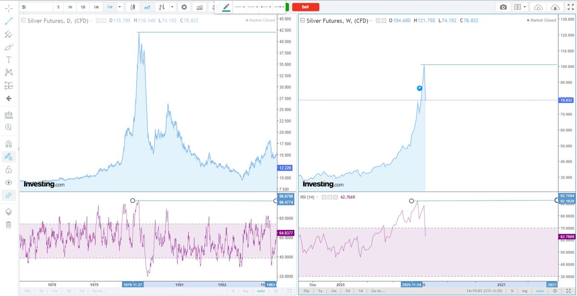Select the two-column chart layout icon
This screenshot has height=296, width=577.
[x=517, y=7]
